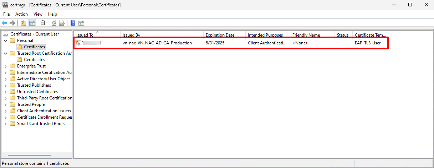The width and height of the screenshot is (434, 168).
Task: Expand the Enterprise Trust folder
Action: 5,66
